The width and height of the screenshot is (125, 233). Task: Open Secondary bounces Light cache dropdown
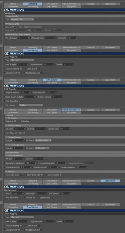click(42, 148)
